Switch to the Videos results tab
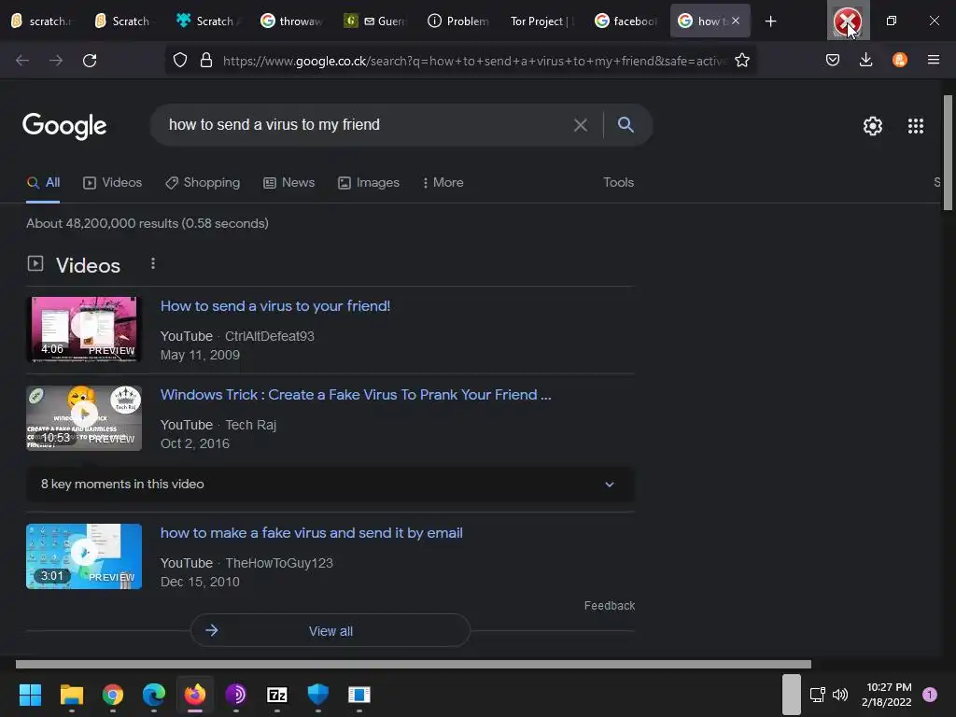Viewport: 956px width, 717px height. [x=112, y=182]
